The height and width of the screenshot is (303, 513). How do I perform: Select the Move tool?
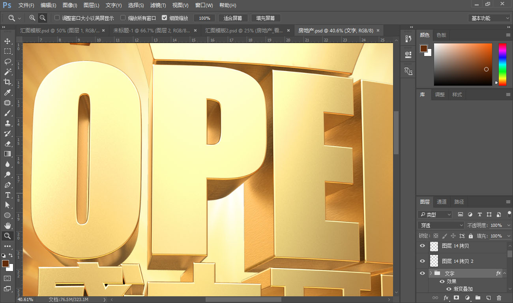(x=7, y=41)
